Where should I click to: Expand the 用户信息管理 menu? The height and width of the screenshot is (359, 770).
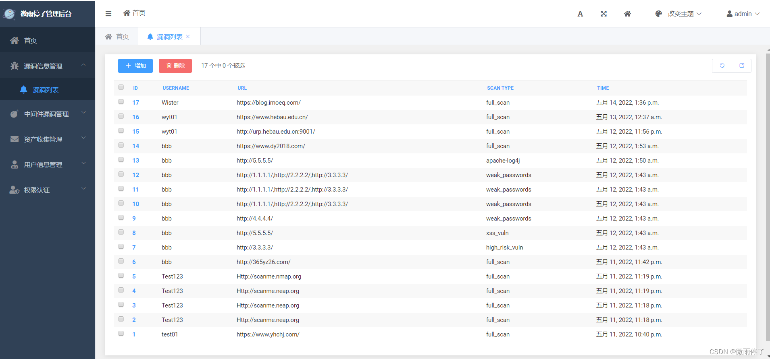83,163
